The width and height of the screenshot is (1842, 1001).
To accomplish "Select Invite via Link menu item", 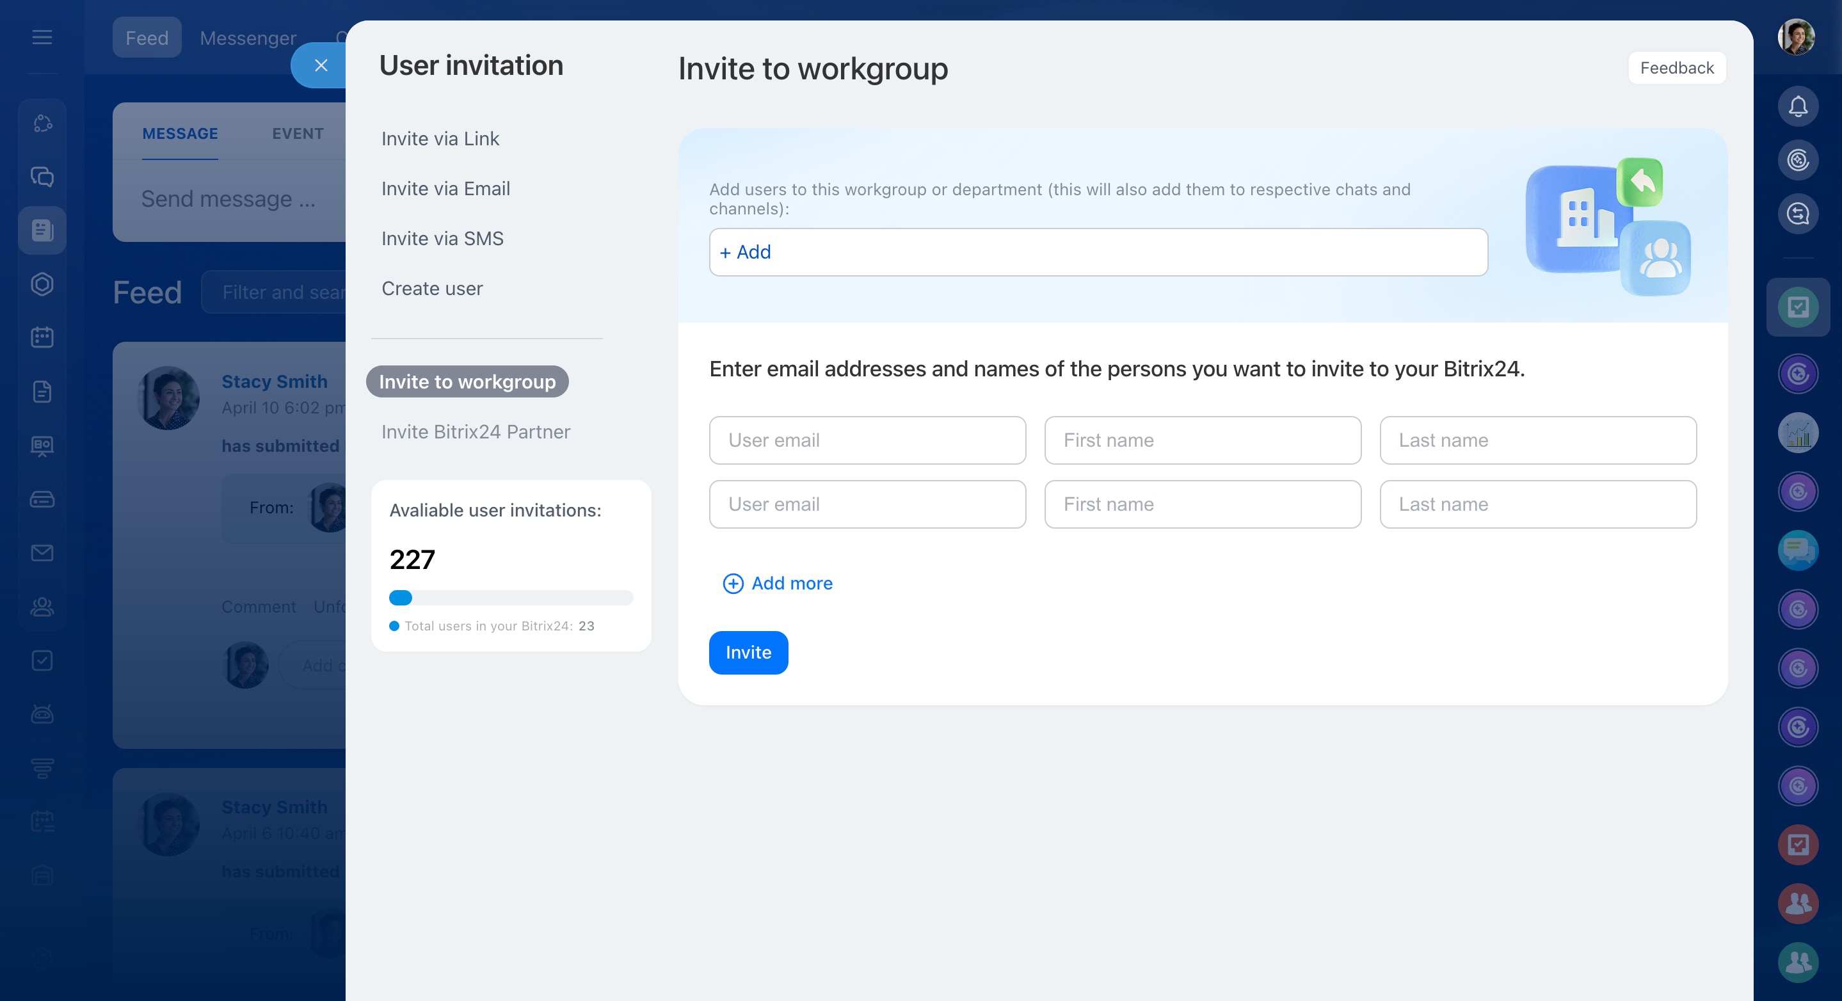I will click(440, 139).
